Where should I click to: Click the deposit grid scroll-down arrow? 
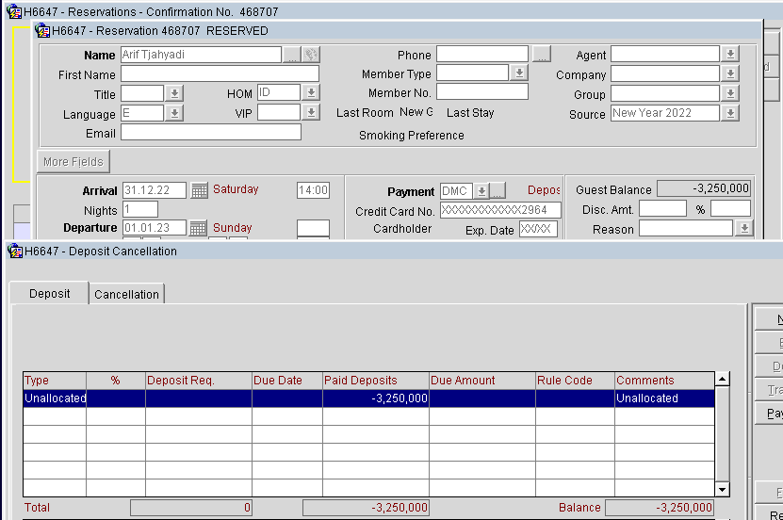point(722,489)
